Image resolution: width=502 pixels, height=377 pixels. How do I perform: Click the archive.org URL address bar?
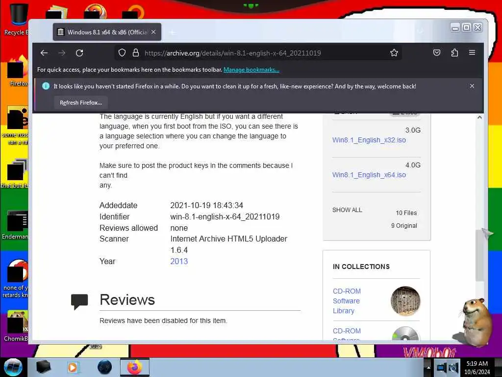click(258, 53)
